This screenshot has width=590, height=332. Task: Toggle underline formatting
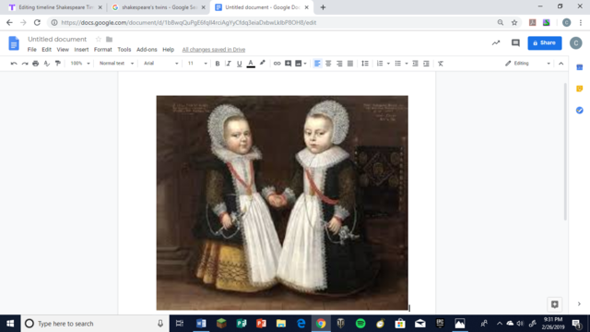[239, 64]
